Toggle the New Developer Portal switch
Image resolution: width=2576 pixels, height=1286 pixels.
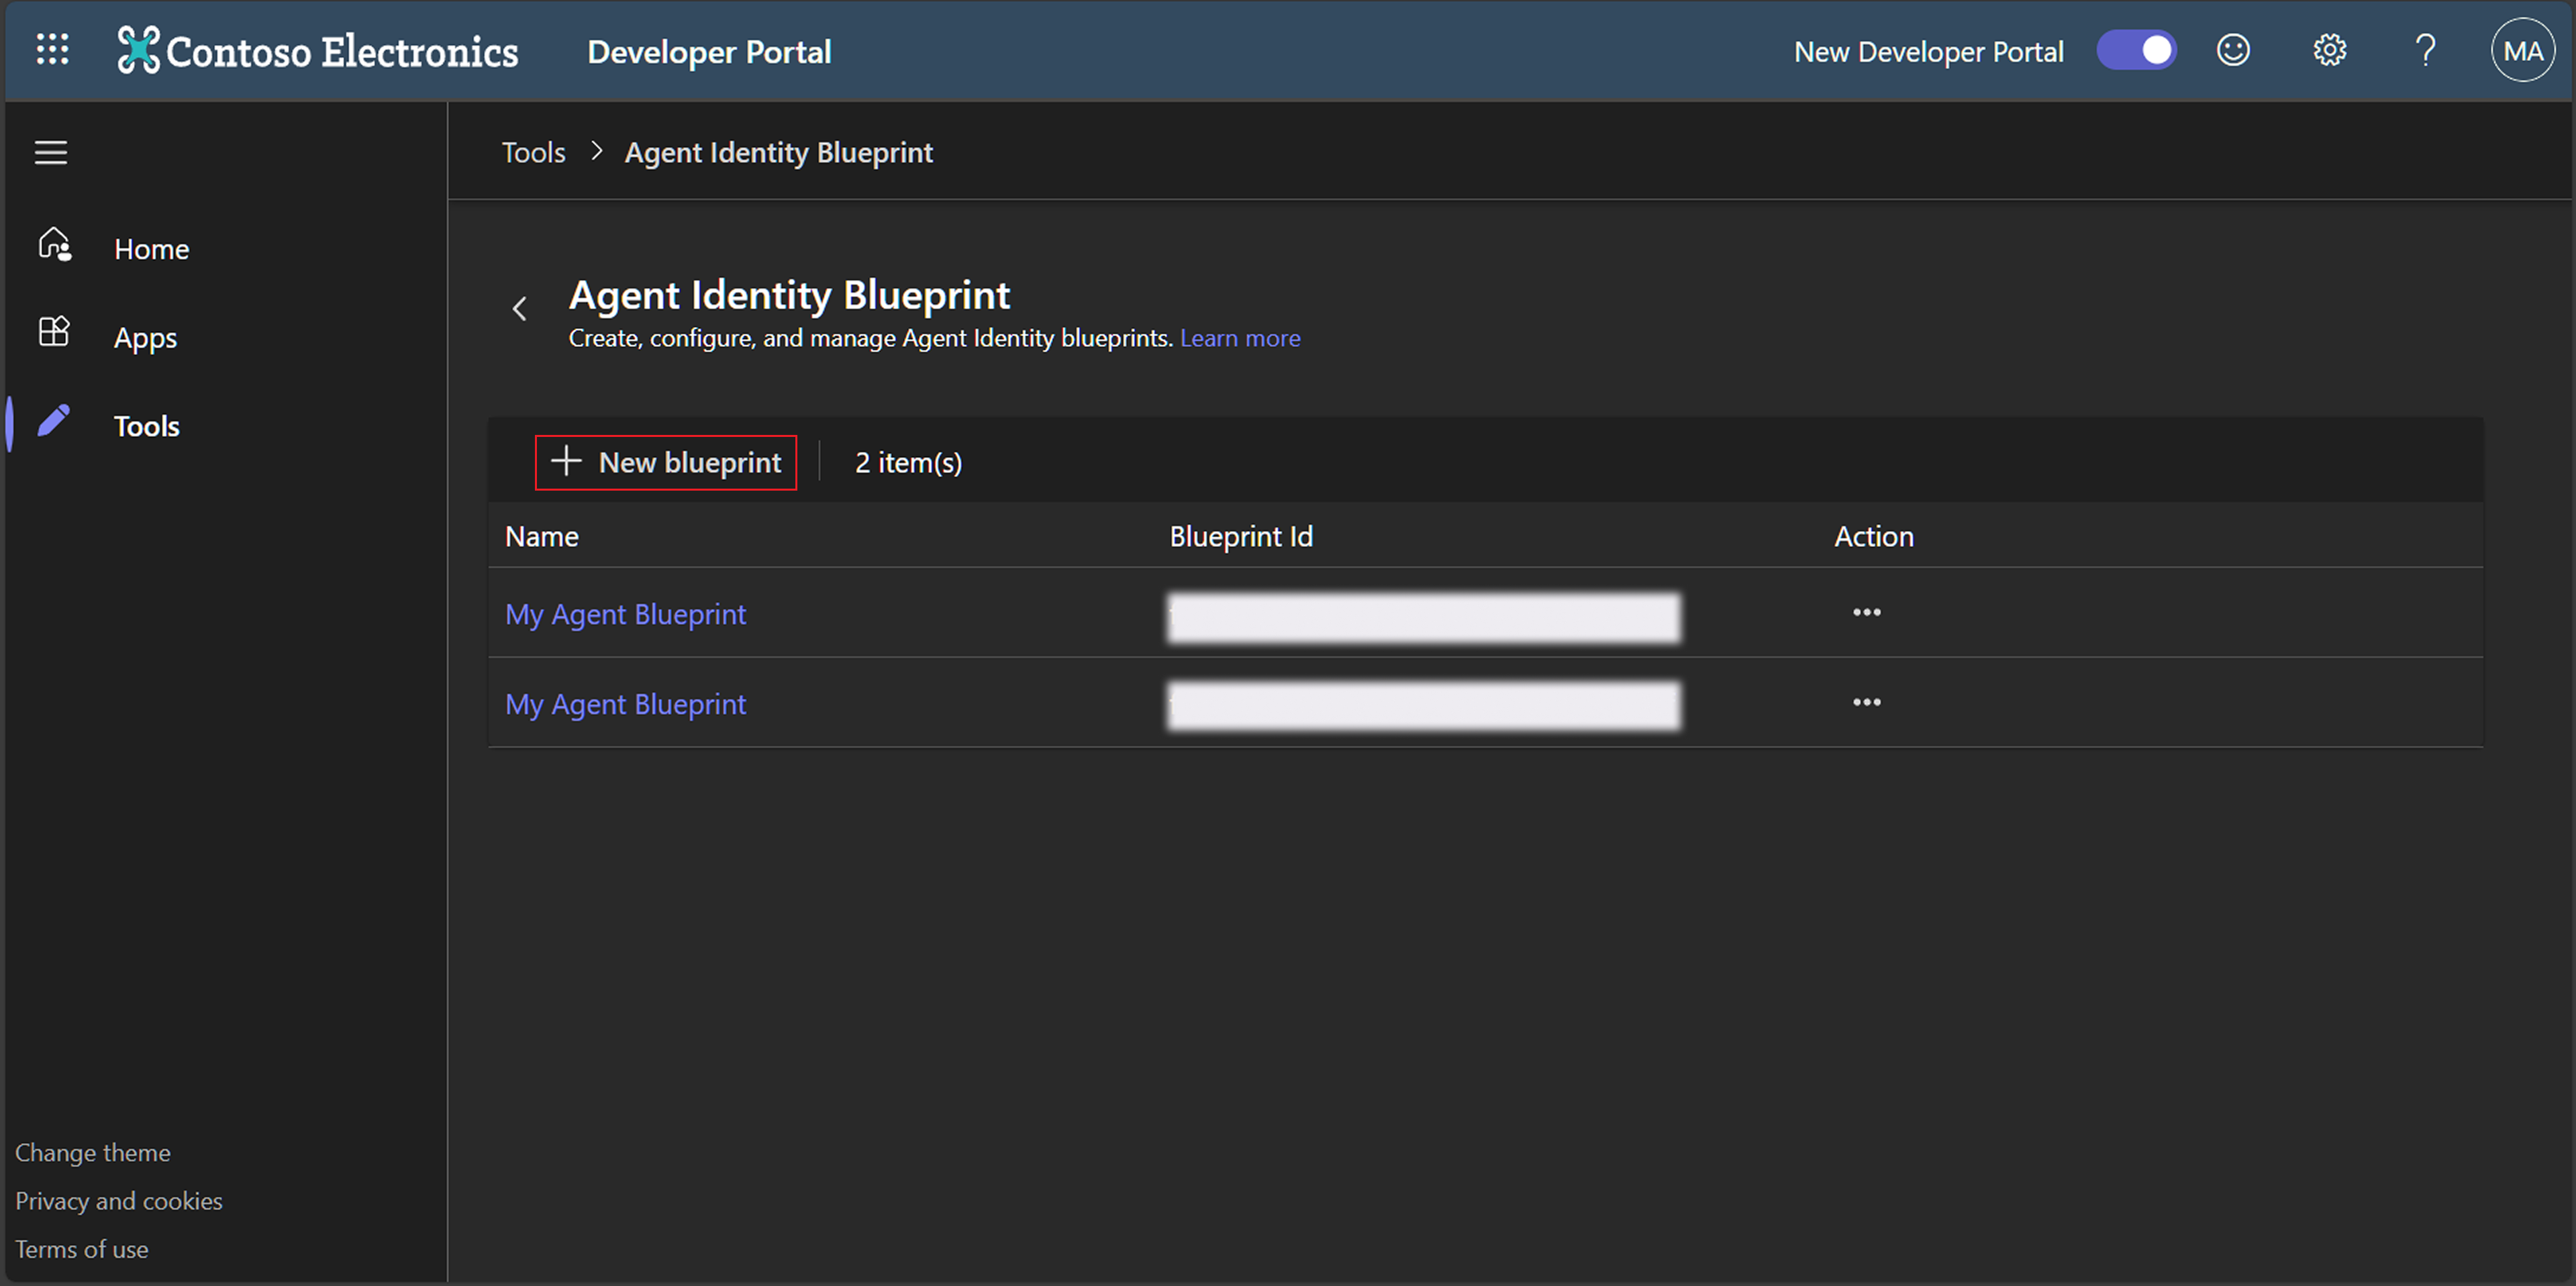click(x=2136, y=50)
